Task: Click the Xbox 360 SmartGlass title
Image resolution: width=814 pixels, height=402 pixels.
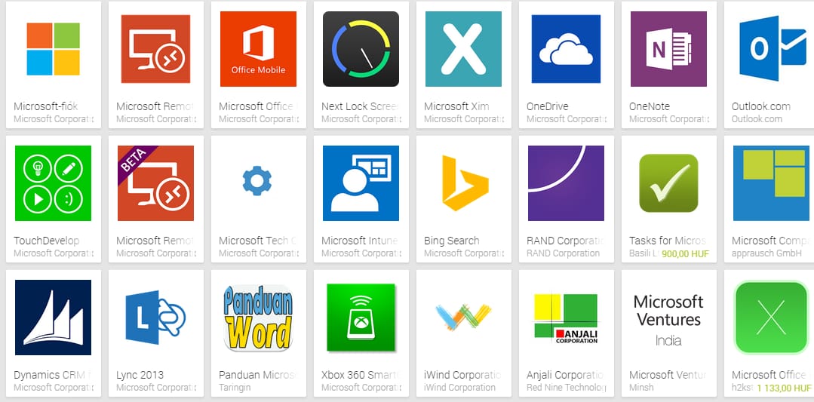Action: 361,375
